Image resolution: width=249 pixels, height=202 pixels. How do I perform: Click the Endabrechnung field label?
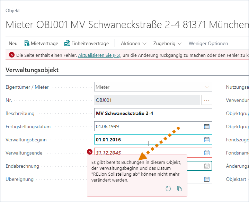[23, 166]
